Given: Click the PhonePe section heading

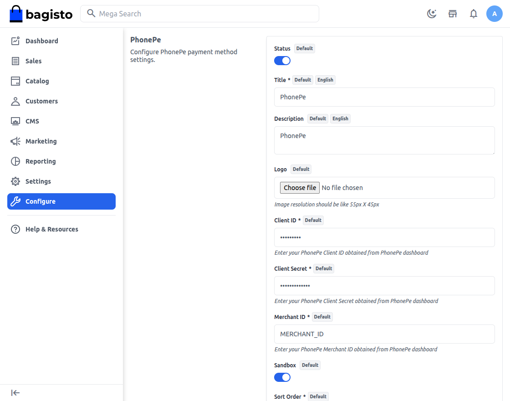Looking at the screenshot, I should [x=145, y=40].
